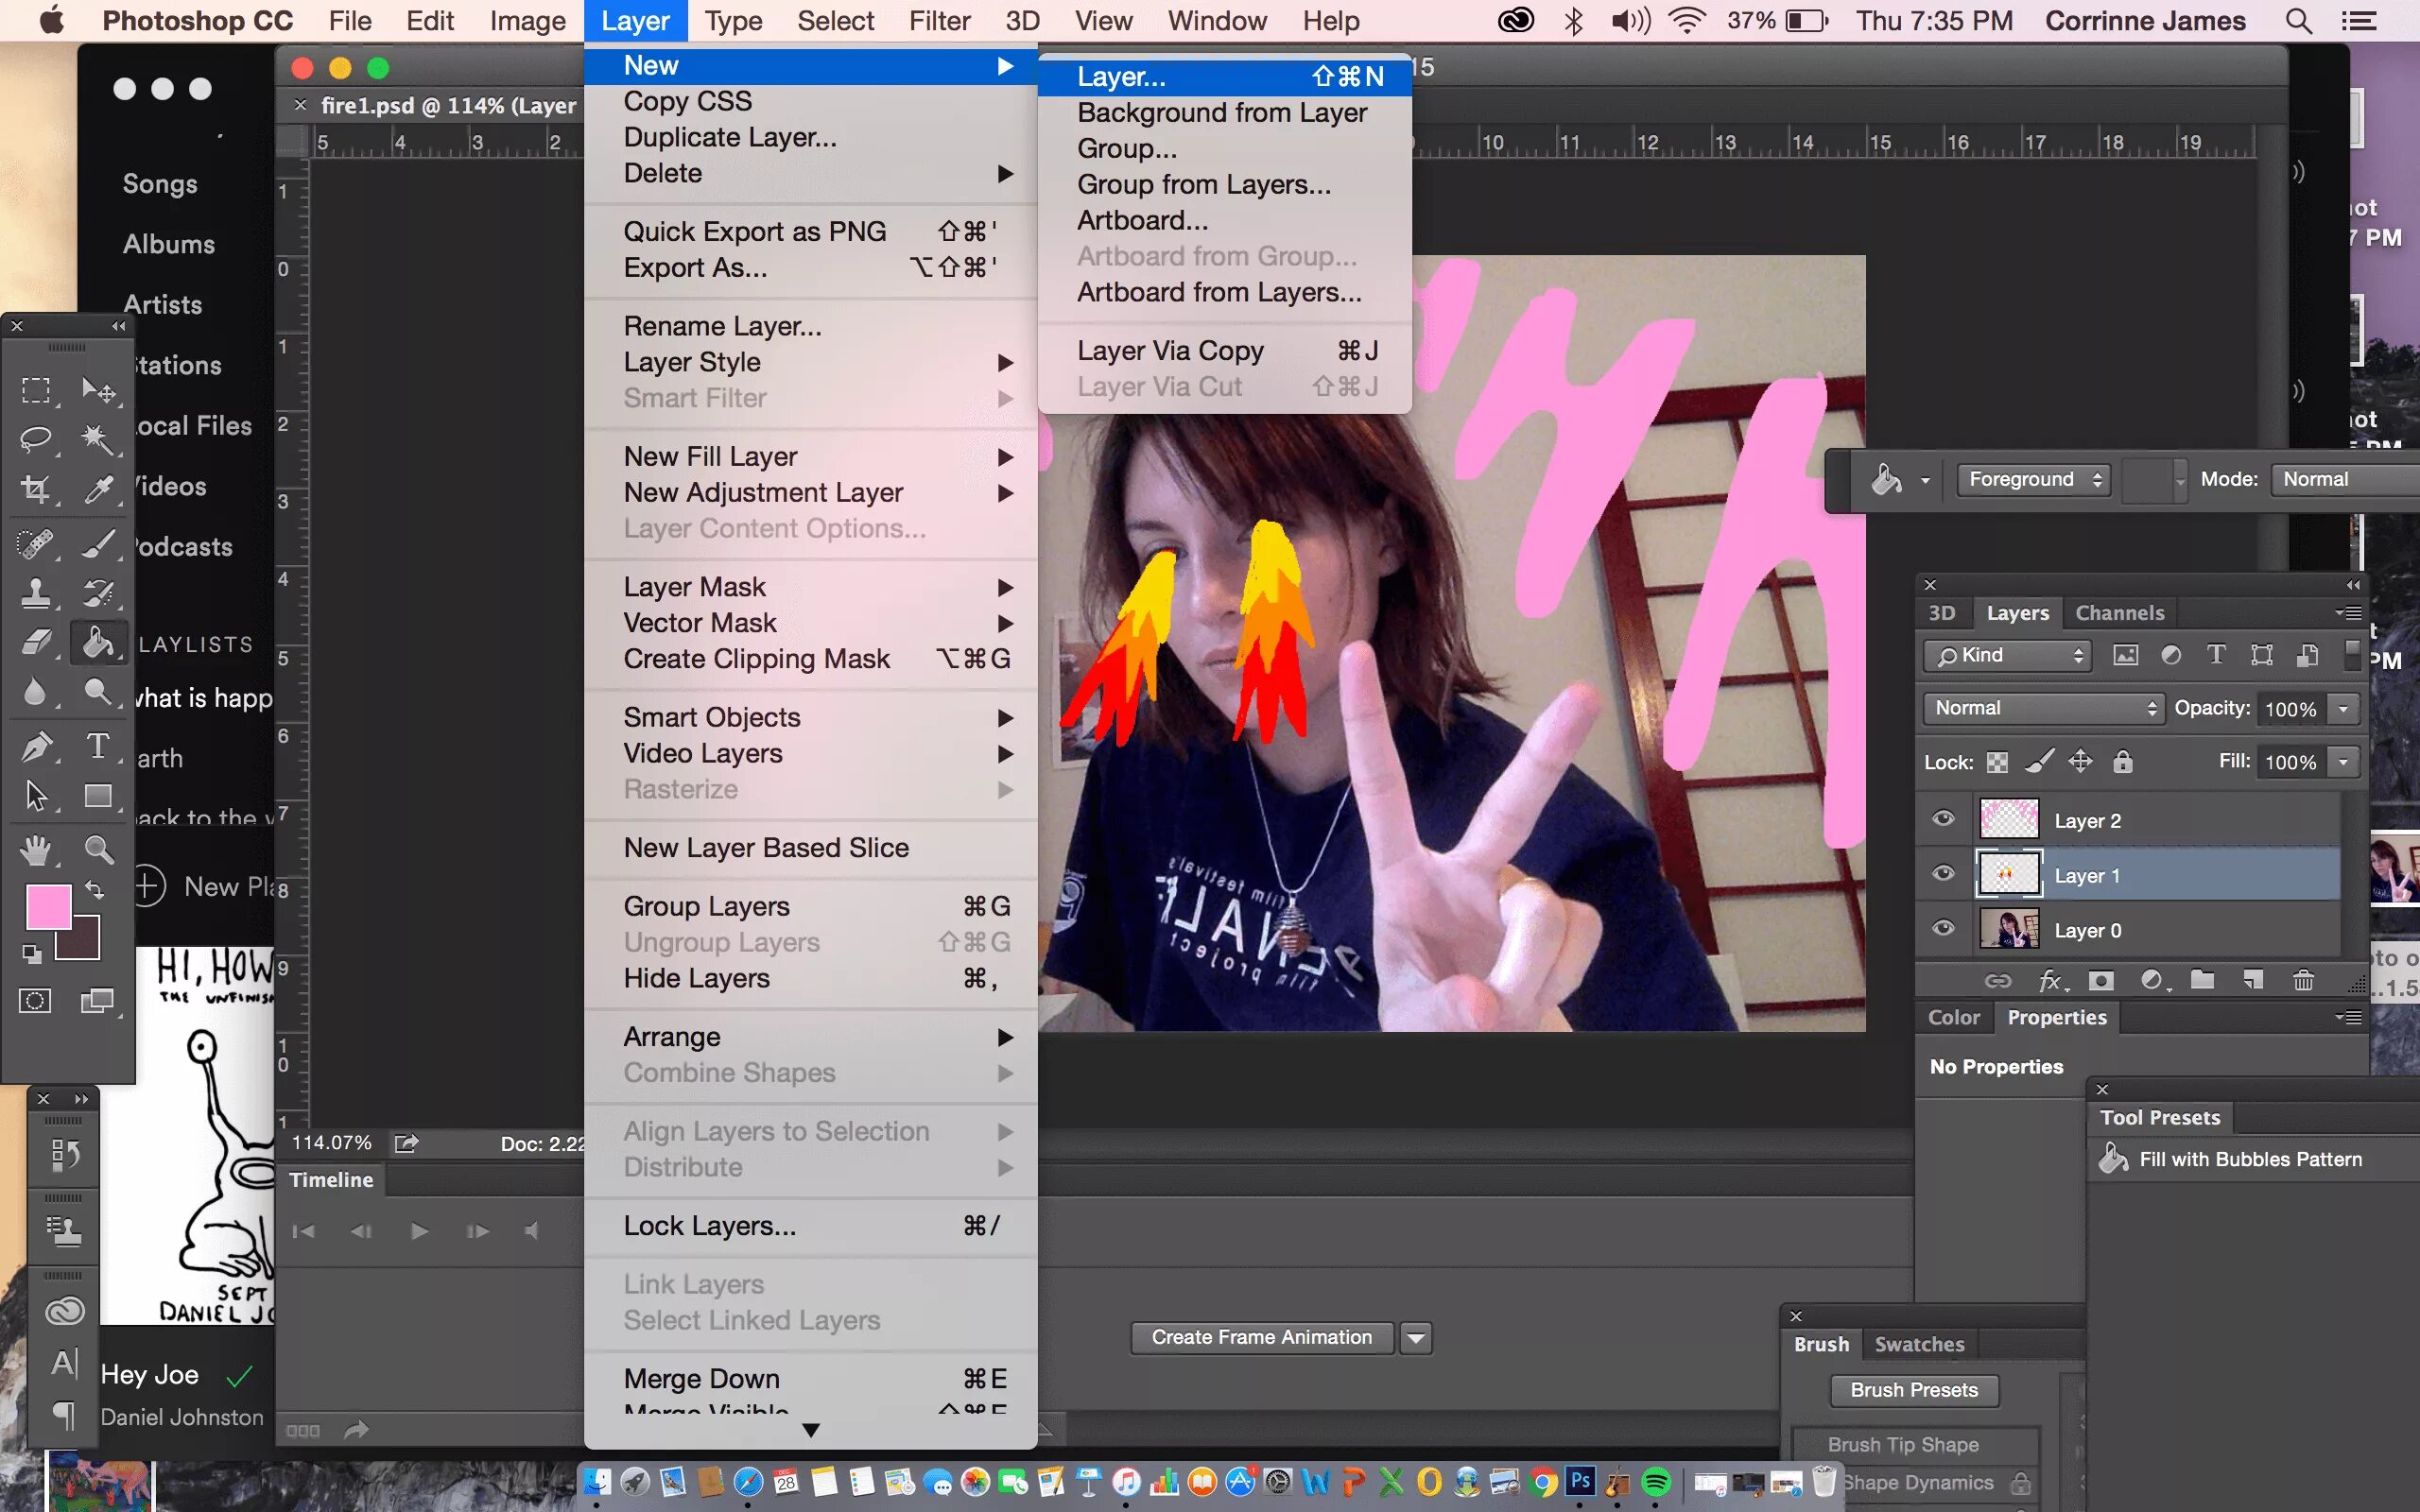The height and width of the screenshot is (1512, 2420).
Task: Click the delete layer trash icon
Action: pos(2303,980)
